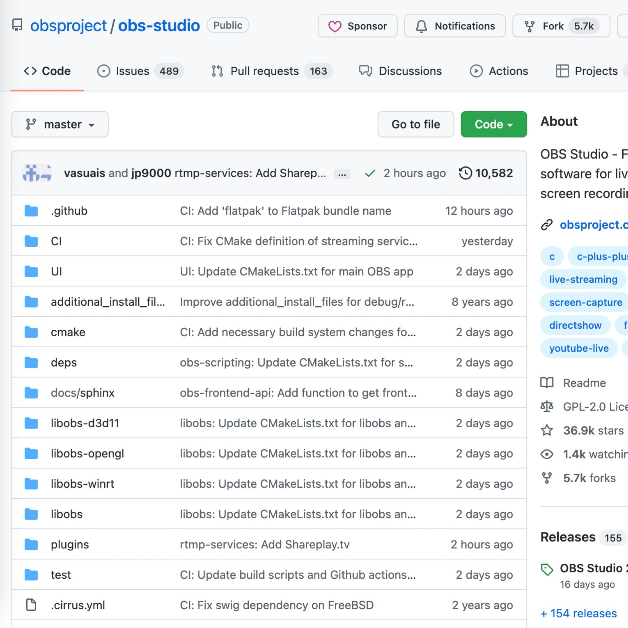Expand the commit message ellipsis
The height and width of the screenshot is (628, 628).
click(342, 174)
